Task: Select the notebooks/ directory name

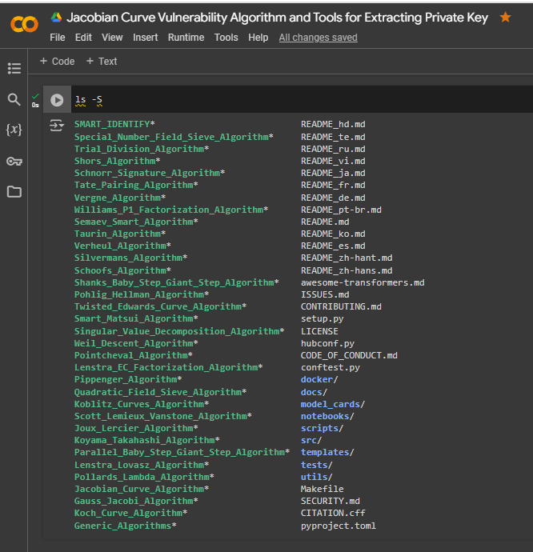Action: pos(327,416)
